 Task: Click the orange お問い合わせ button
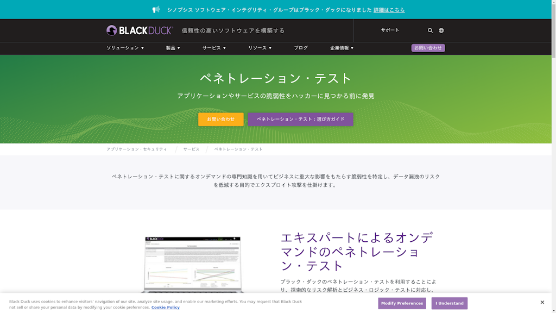coord(220,119)
